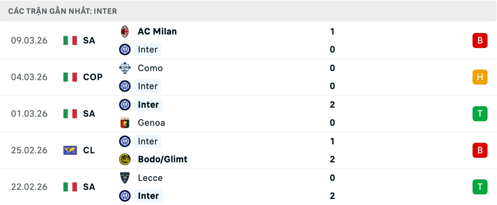Select the Lecce club crest
497x205 pixels.
[125, 178]
